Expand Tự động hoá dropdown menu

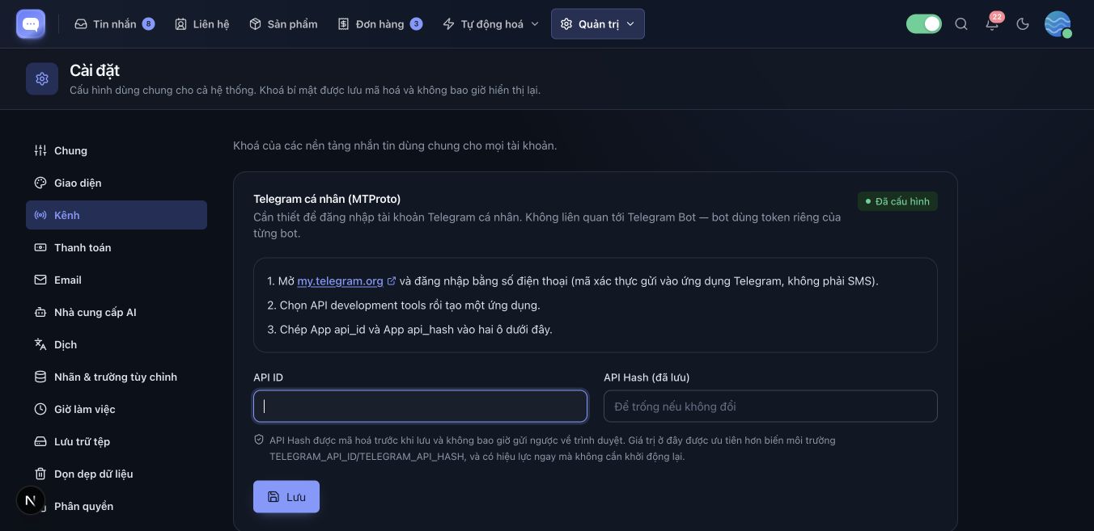click(x=490, y=24)
